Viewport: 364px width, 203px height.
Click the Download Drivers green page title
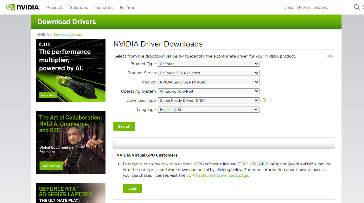tap(67, 22)
